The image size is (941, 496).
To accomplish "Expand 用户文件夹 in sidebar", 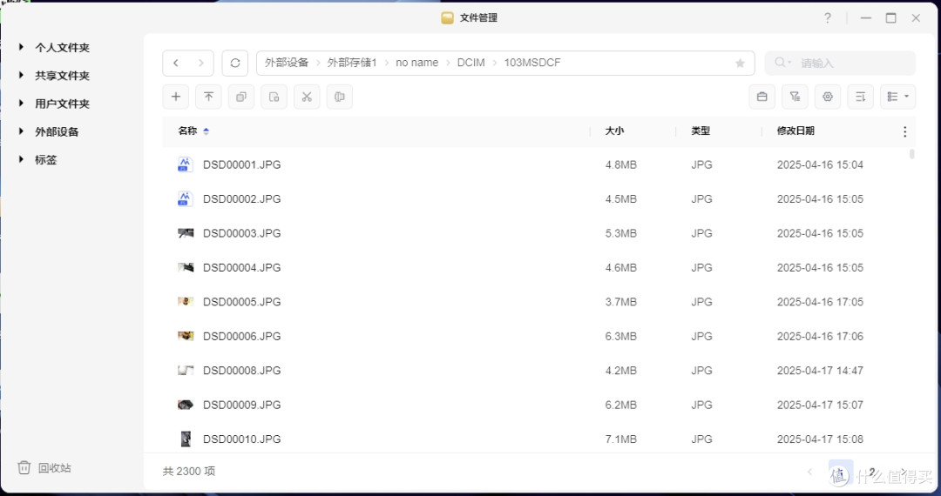I will (x=21, y=103).
